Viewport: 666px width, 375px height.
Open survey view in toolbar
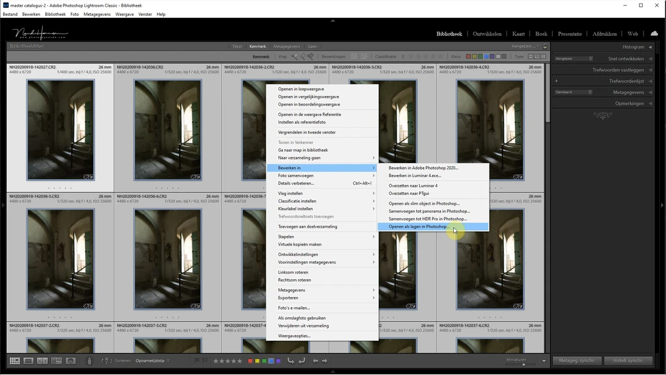pos(56,360)
